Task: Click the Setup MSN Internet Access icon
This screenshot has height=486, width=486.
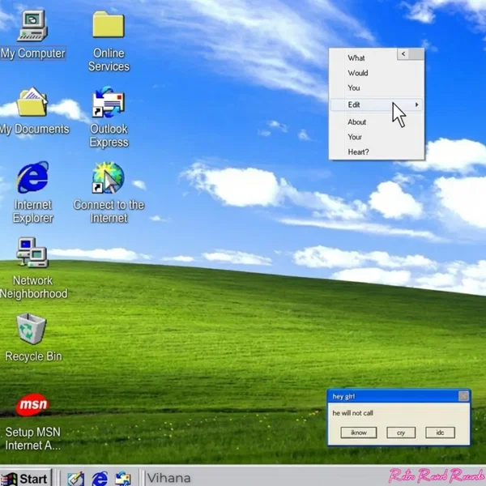Action: pos(32,403)
